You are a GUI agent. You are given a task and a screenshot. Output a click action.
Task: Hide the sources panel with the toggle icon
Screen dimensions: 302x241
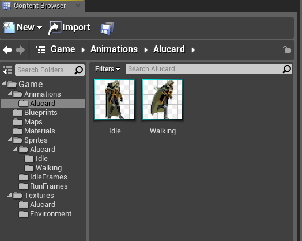coord(7,70)
